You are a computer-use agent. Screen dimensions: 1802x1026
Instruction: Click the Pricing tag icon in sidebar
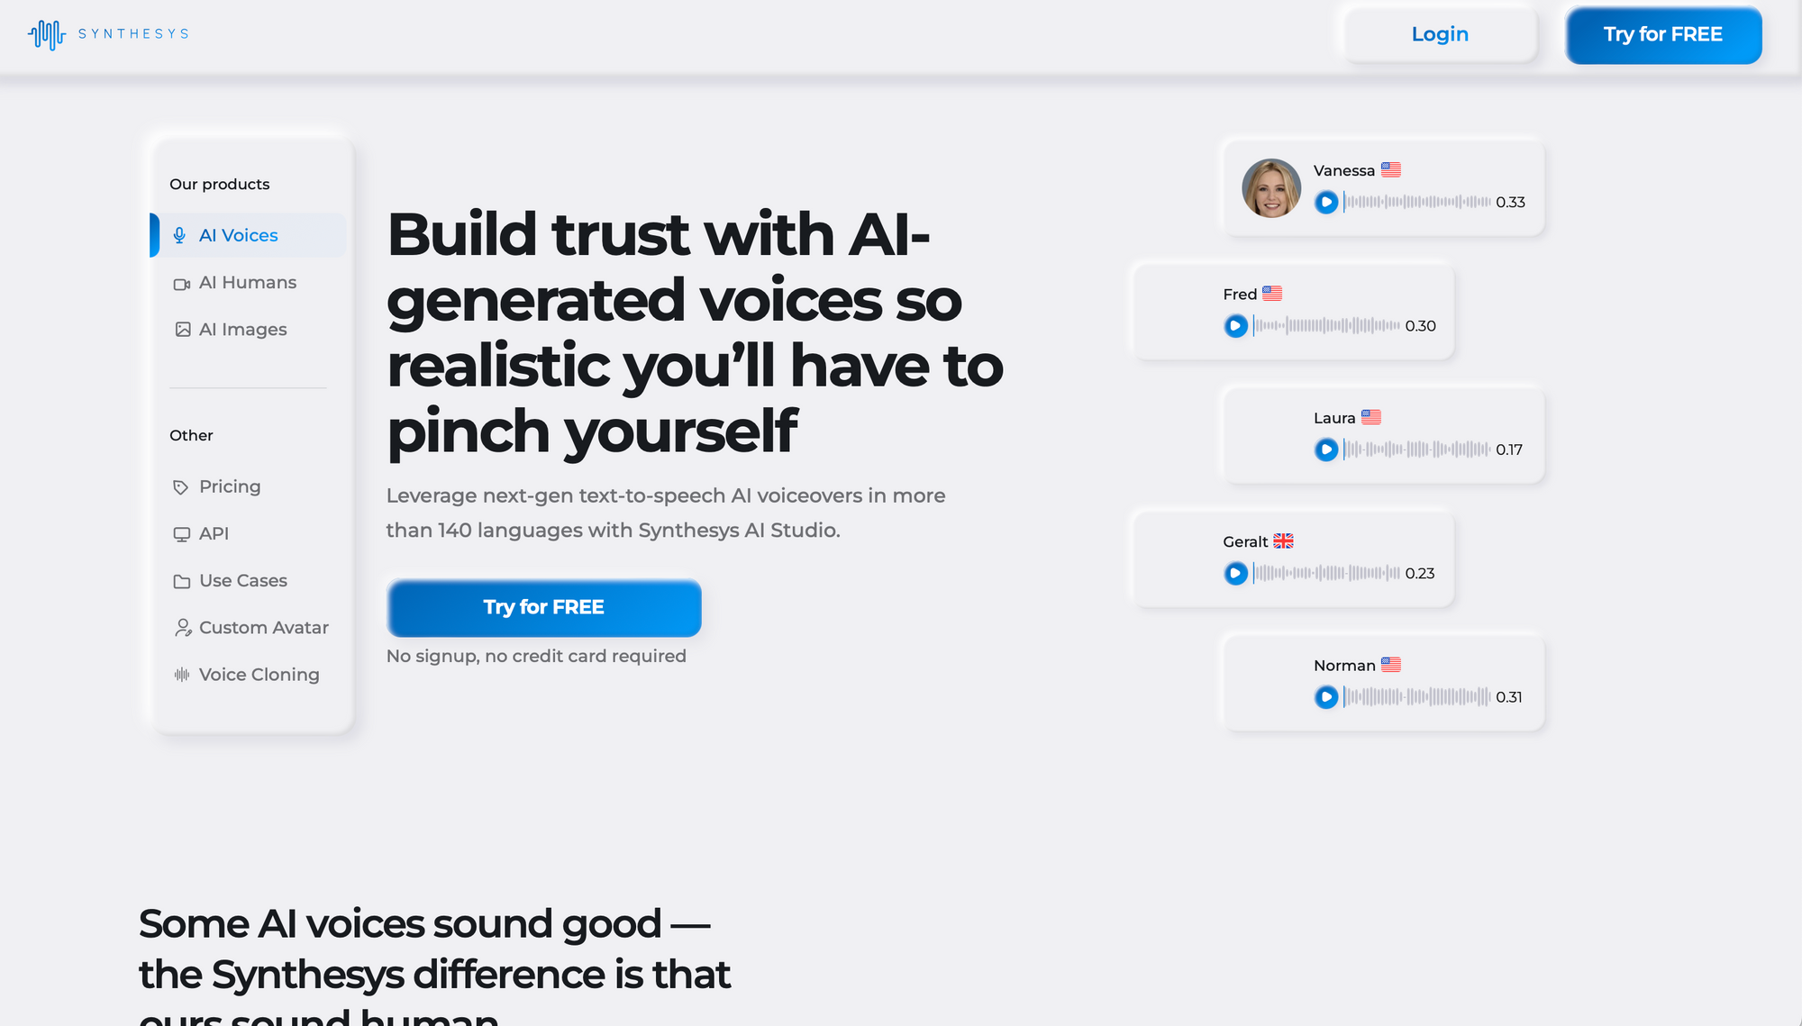pyautogui.click(x=181, y=486)
